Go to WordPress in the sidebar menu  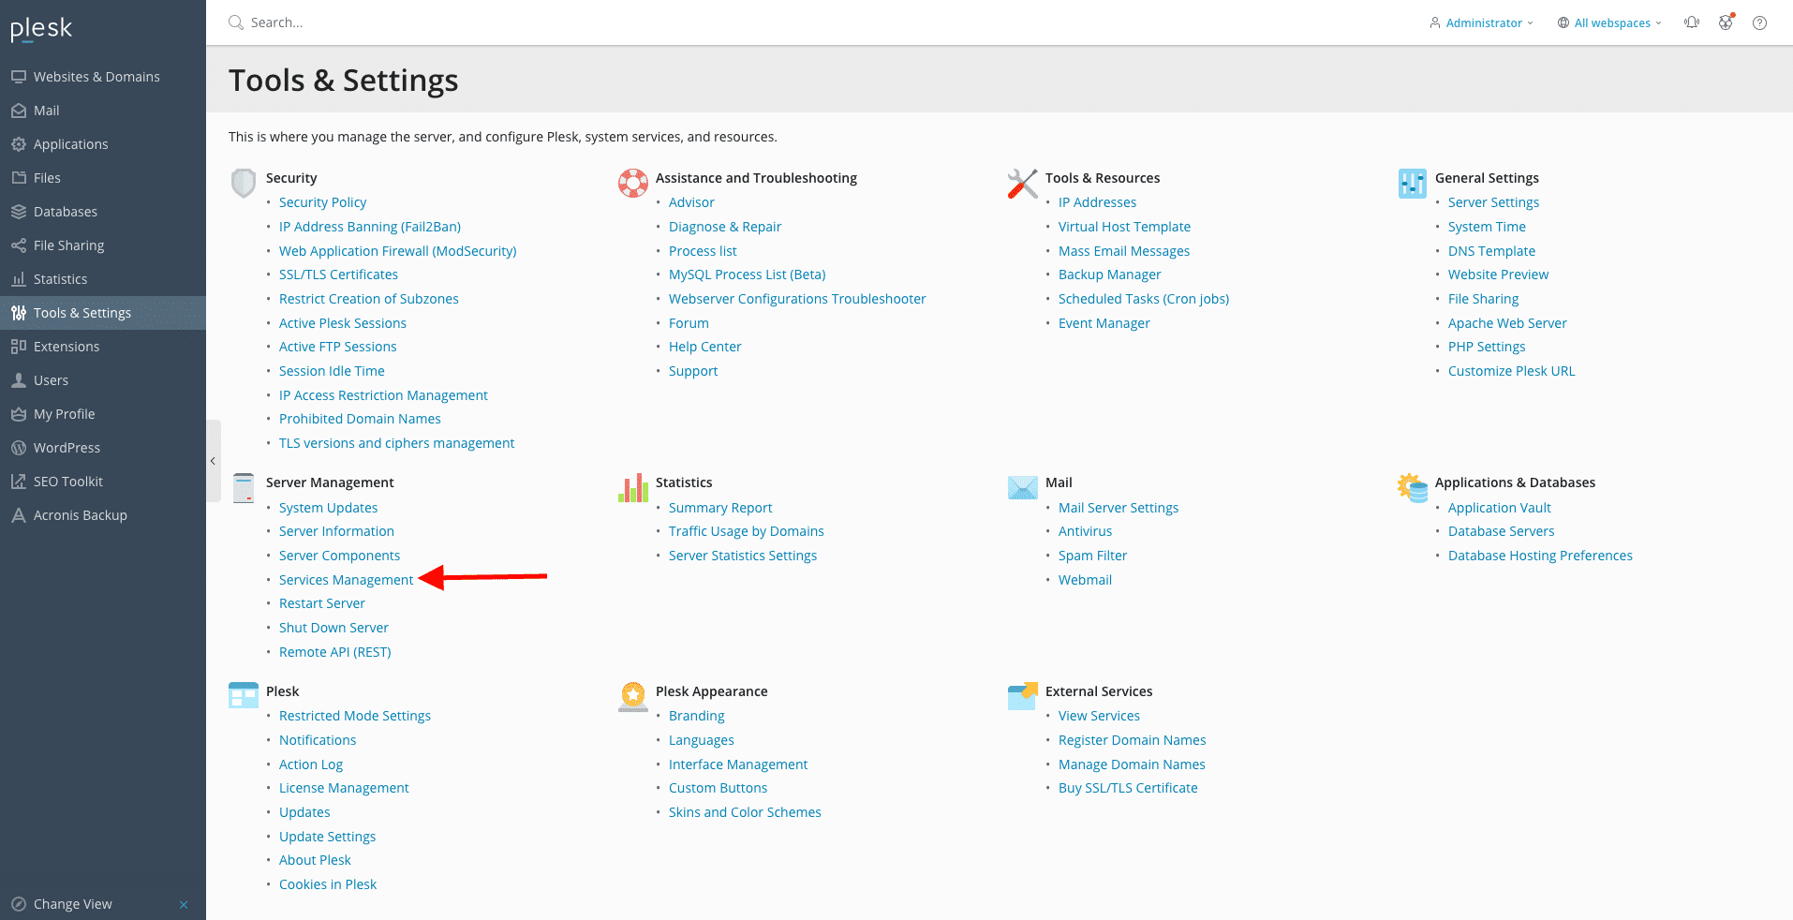click(x=103, y=448)
